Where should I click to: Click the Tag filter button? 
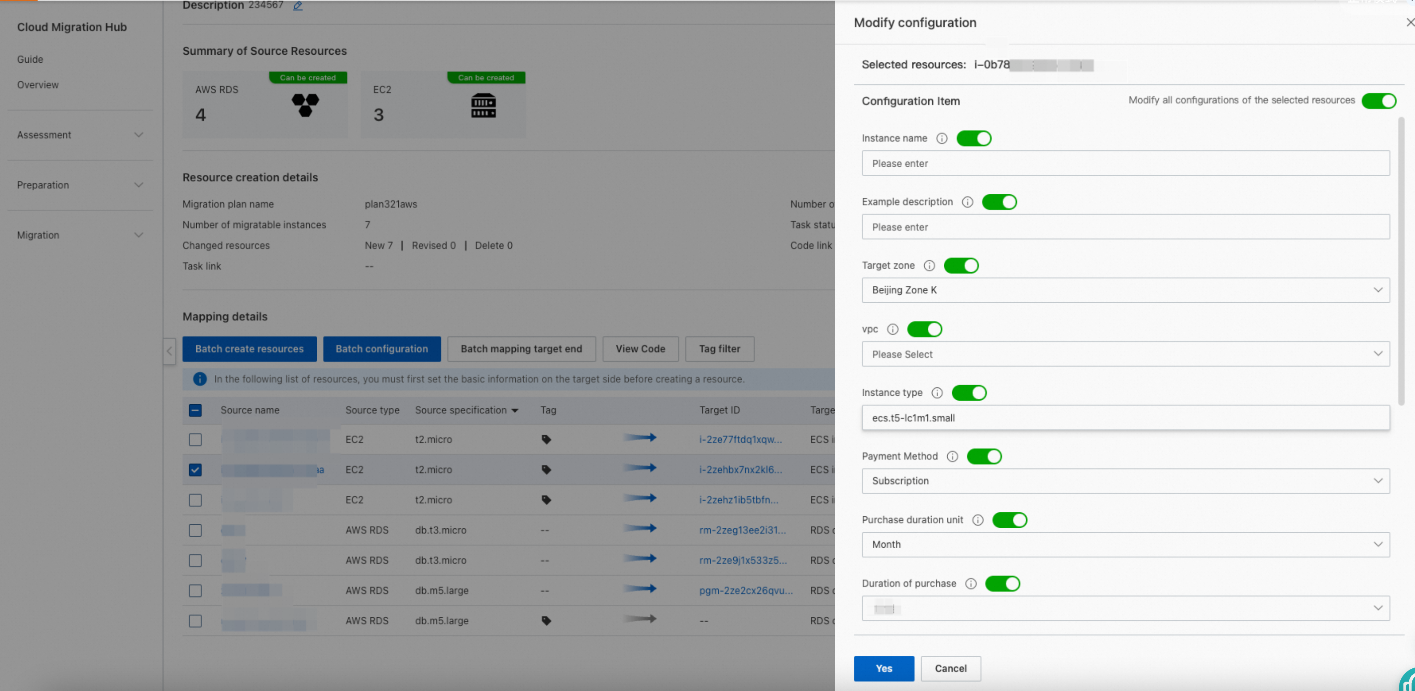(720, 349)
